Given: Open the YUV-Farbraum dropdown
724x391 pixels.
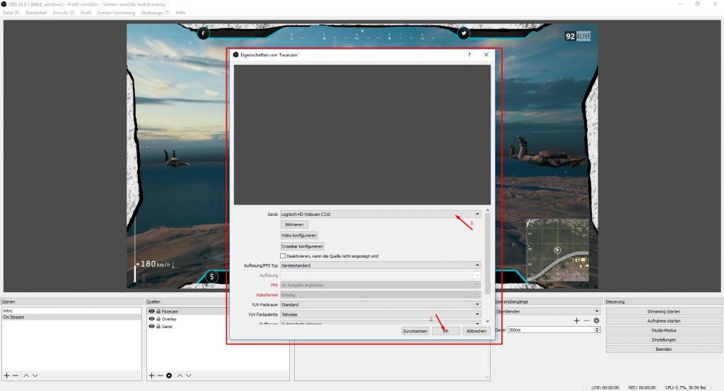Looking at the screenshot, I should [x=380, y=305].
